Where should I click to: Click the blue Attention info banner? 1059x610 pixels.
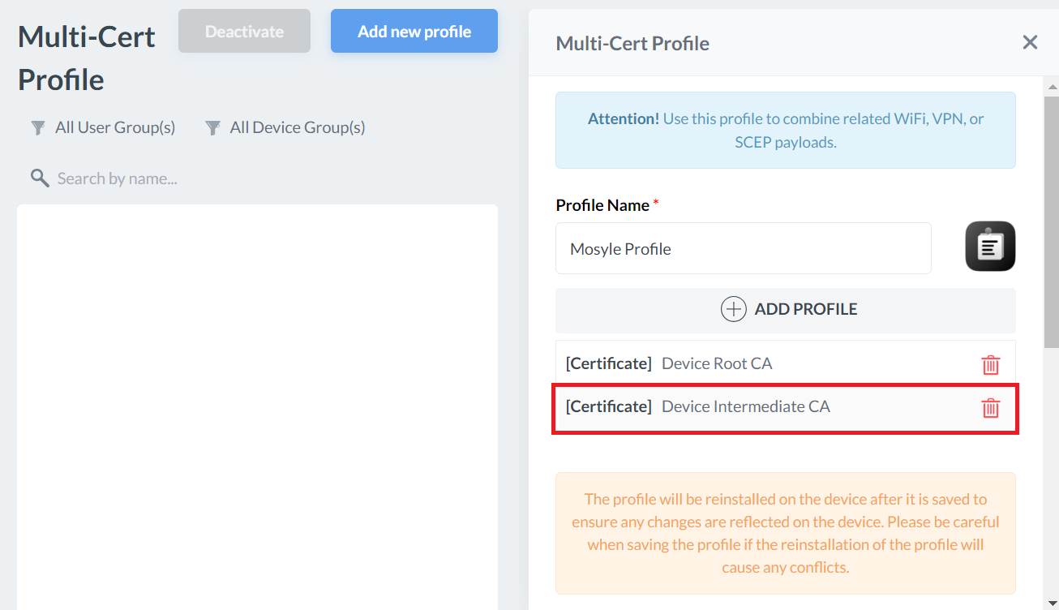pos(785,130)
